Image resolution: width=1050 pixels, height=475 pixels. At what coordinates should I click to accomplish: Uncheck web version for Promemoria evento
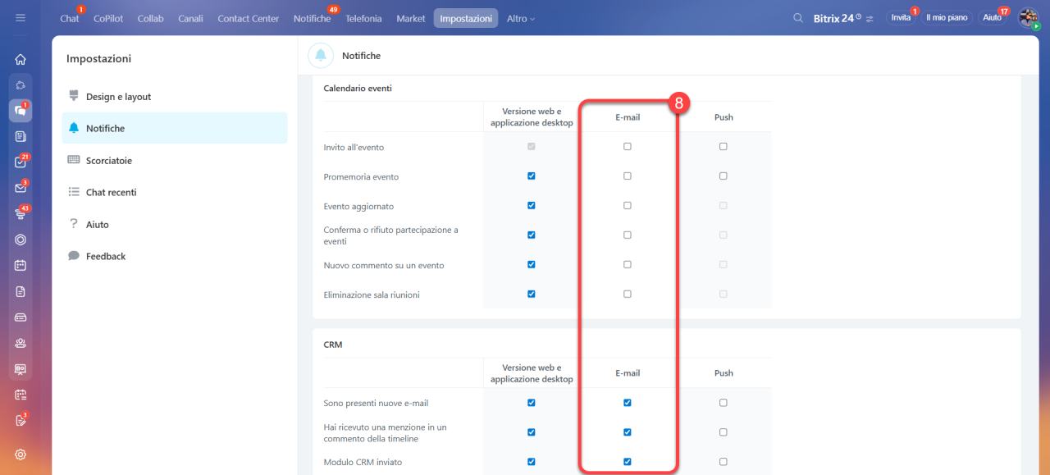click(x=532, y=176)
